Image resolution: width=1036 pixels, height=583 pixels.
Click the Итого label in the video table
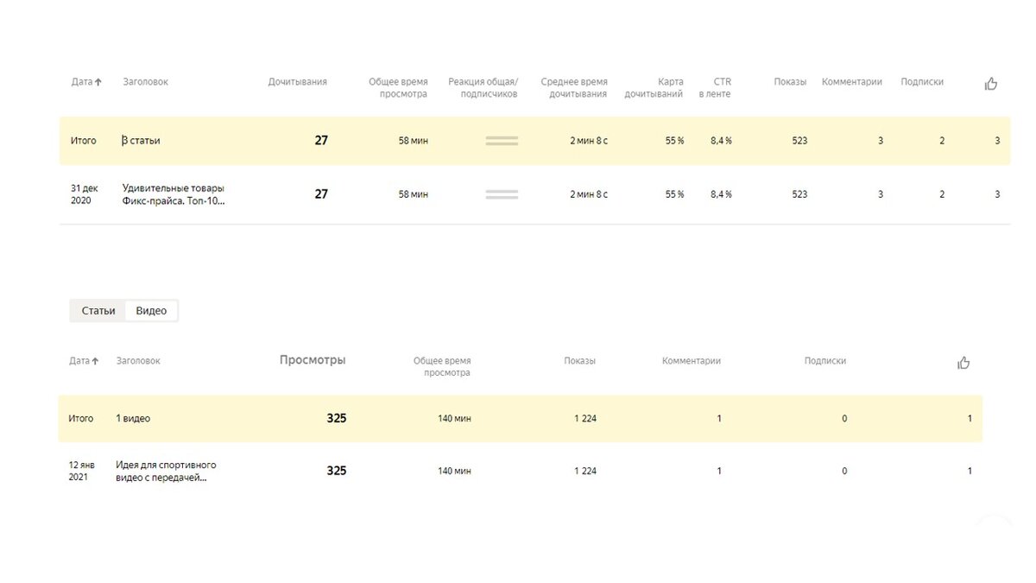pyautogui.click(x=81, y=419)
